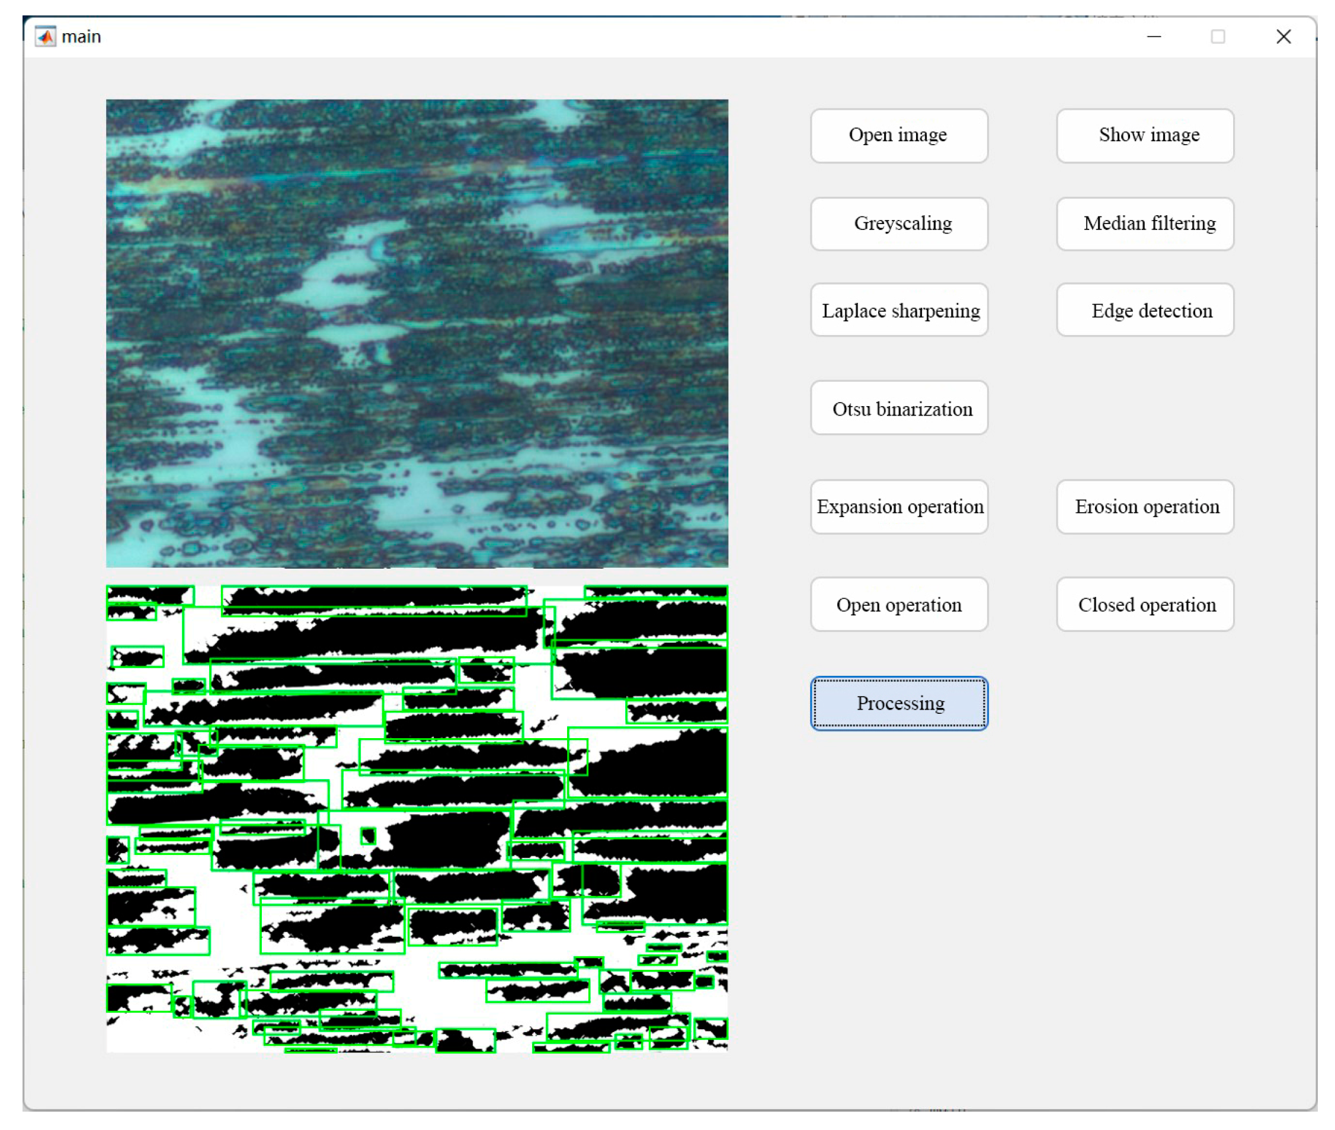Click the small green-boxed square in result image
This screenshot has height=1130, width=1335.
[x=367, y=836]
